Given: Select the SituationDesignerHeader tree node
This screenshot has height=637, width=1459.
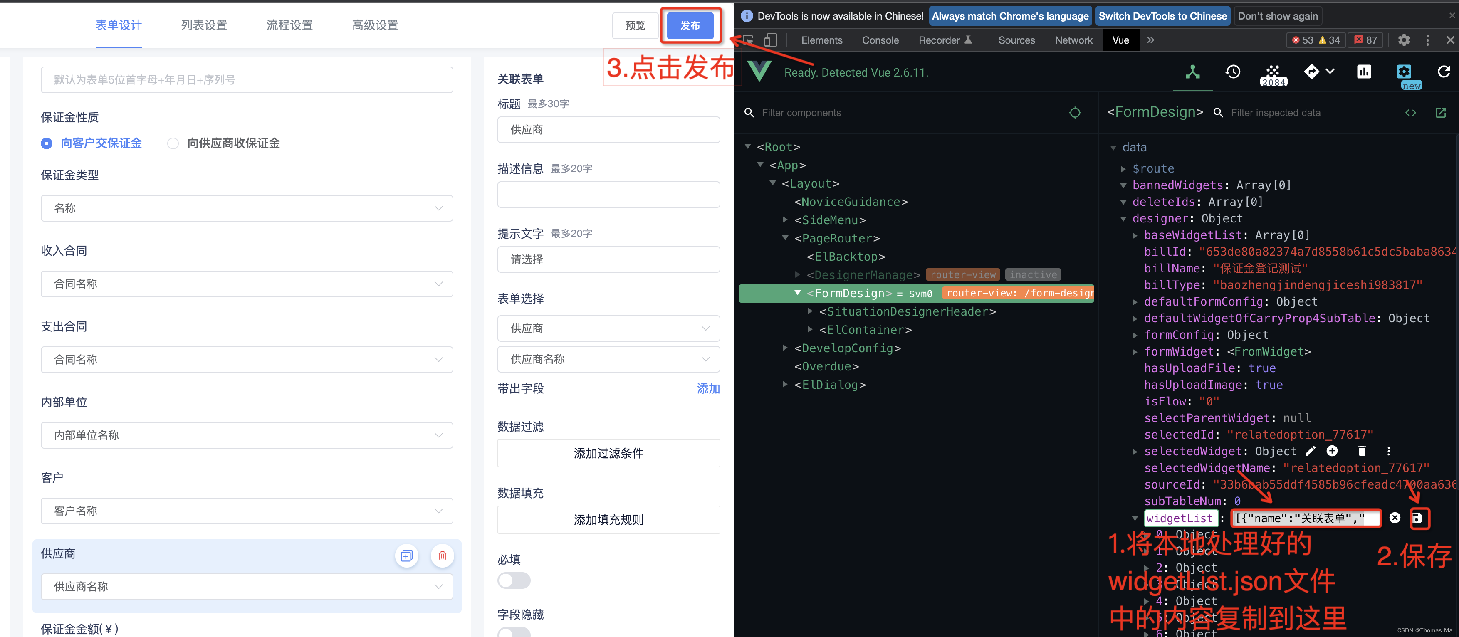Looking at the screenshot, I should (x=907, y=311).
